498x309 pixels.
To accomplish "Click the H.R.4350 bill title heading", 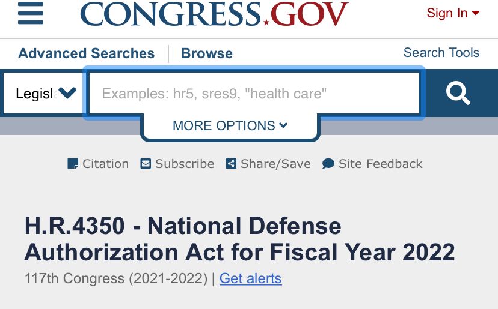I will coord(239,239).
